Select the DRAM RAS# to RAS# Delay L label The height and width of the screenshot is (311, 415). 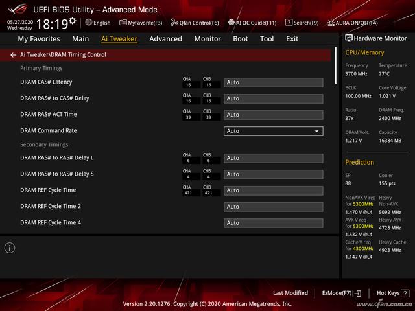coord(56,157)
